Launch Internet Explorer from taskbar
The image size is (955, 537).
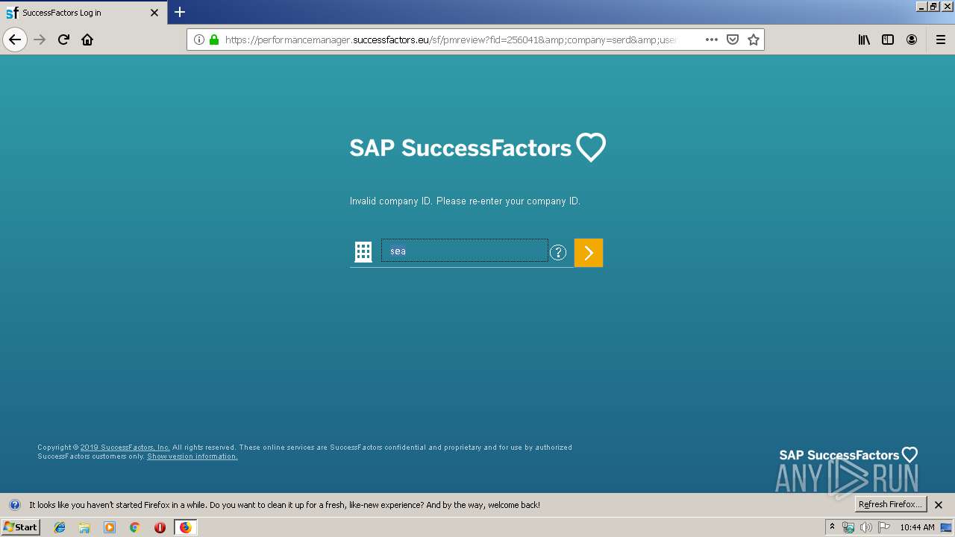click(60, 527)
